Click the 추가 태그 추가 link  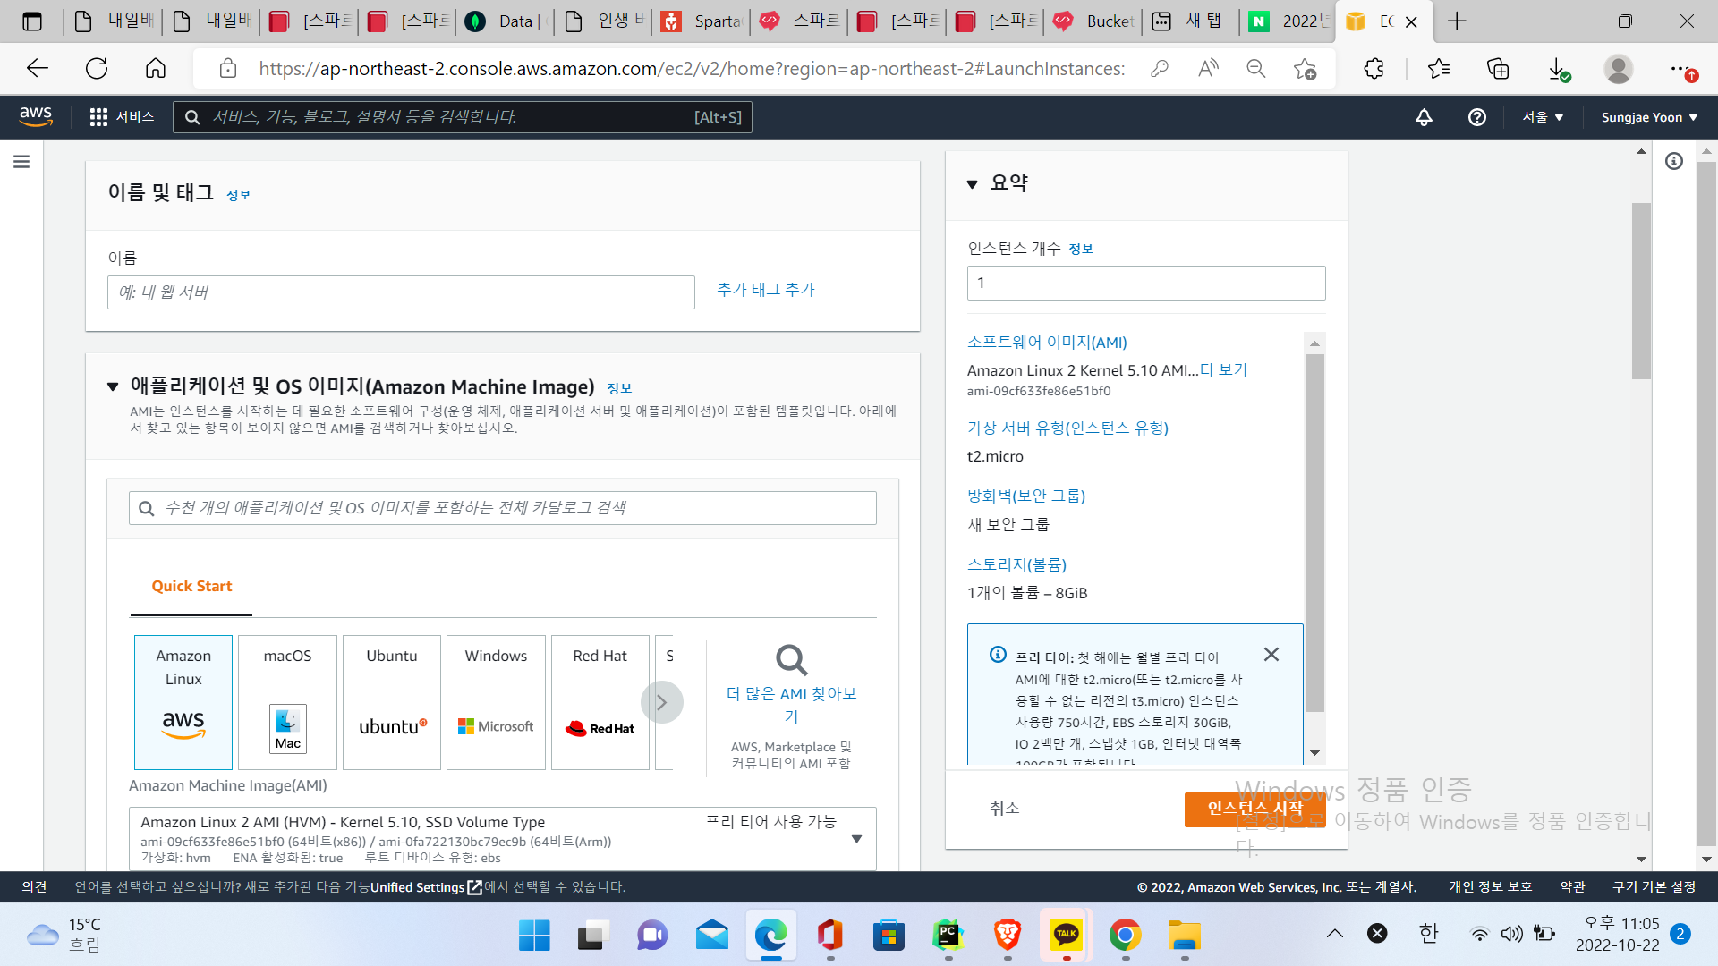pyautogui.click(x=765, y=289)
